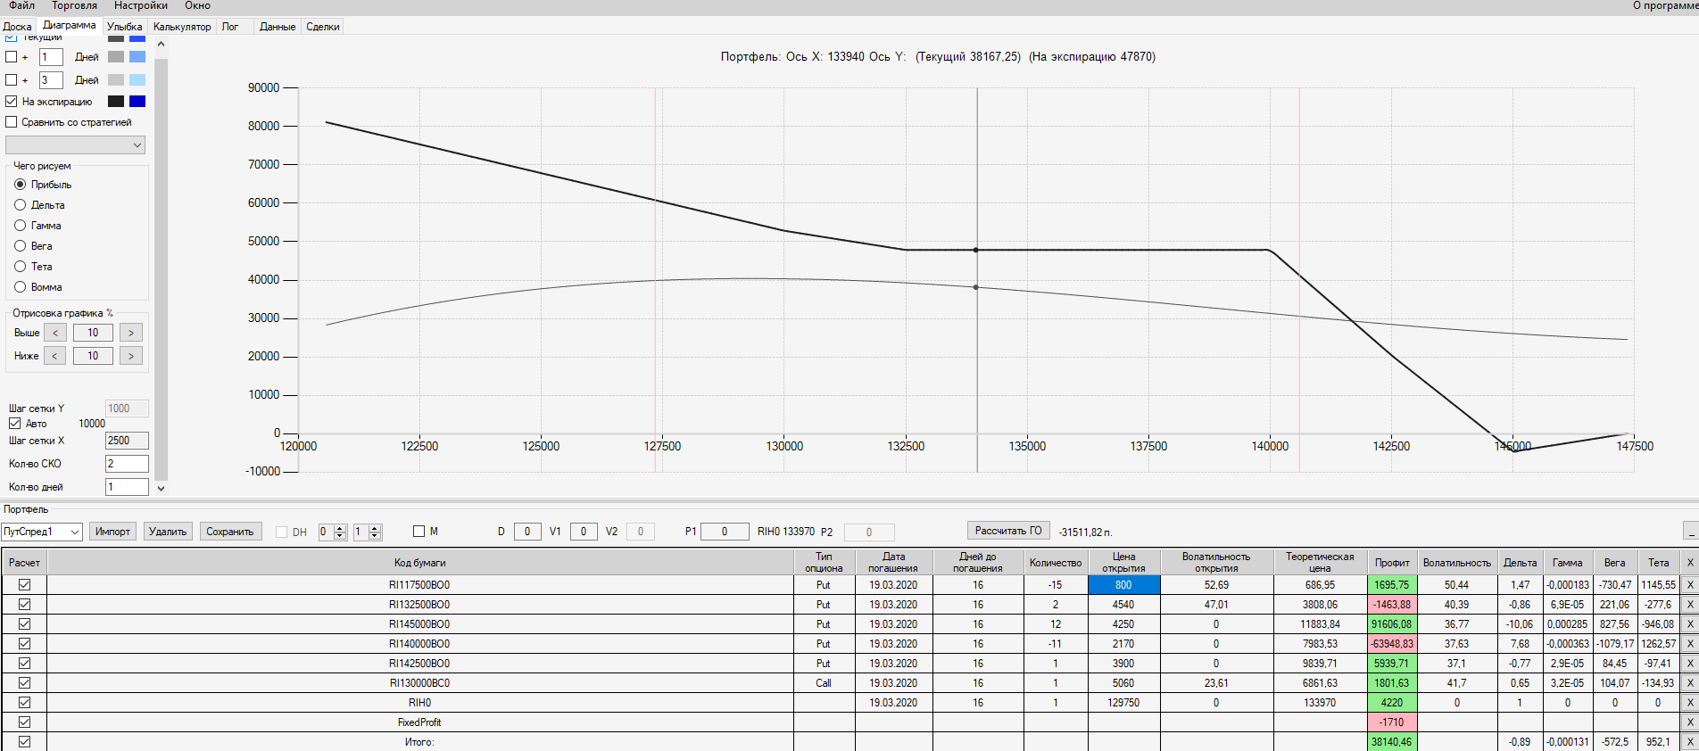Pick the gray swatch on +1 Дней row
The height and width of the screenshot is (751, 1699).
click(x=116, y=57)
